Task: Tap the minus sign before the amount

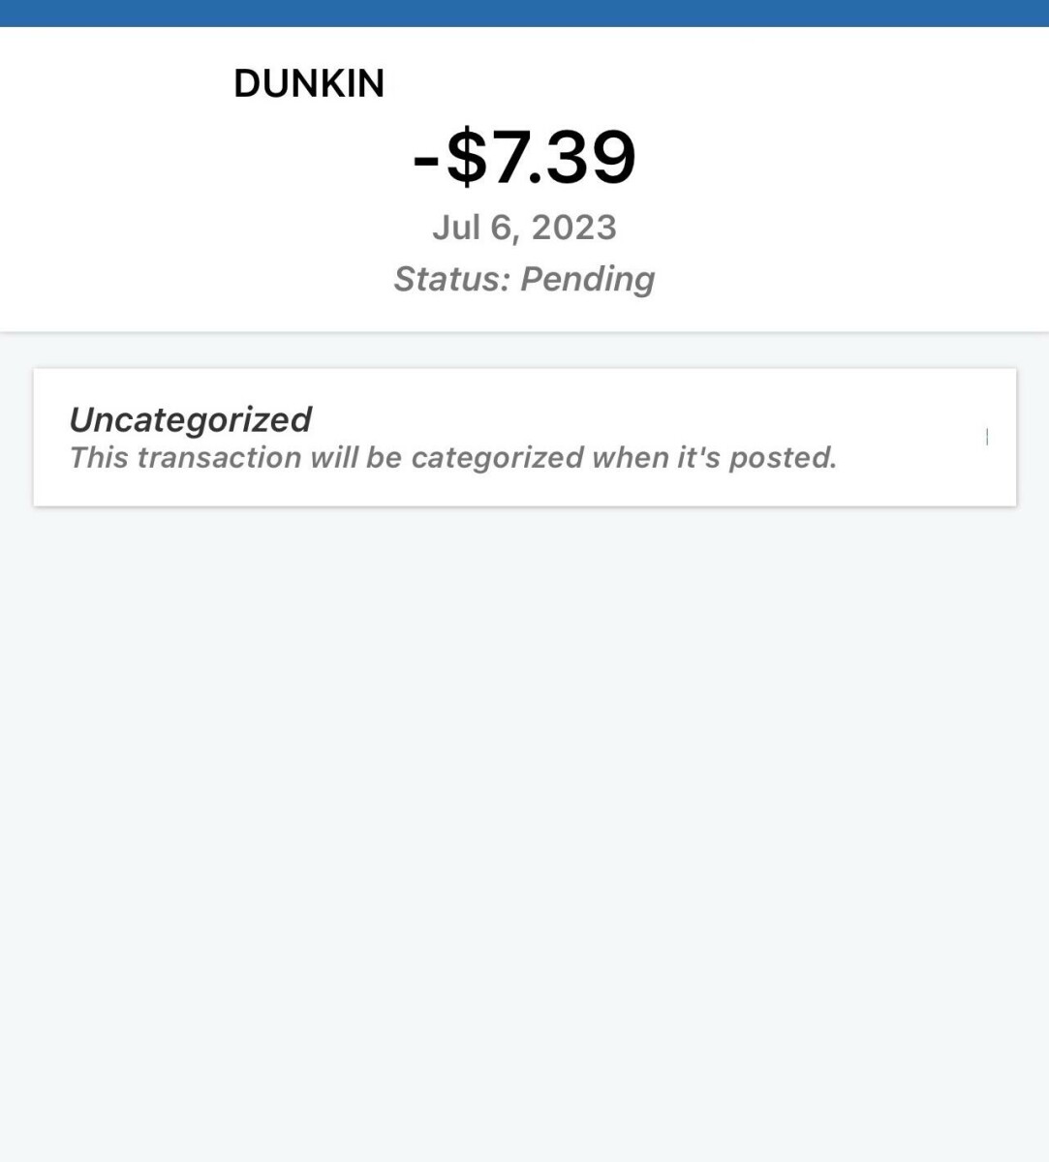Action: (x=426, y=160)
